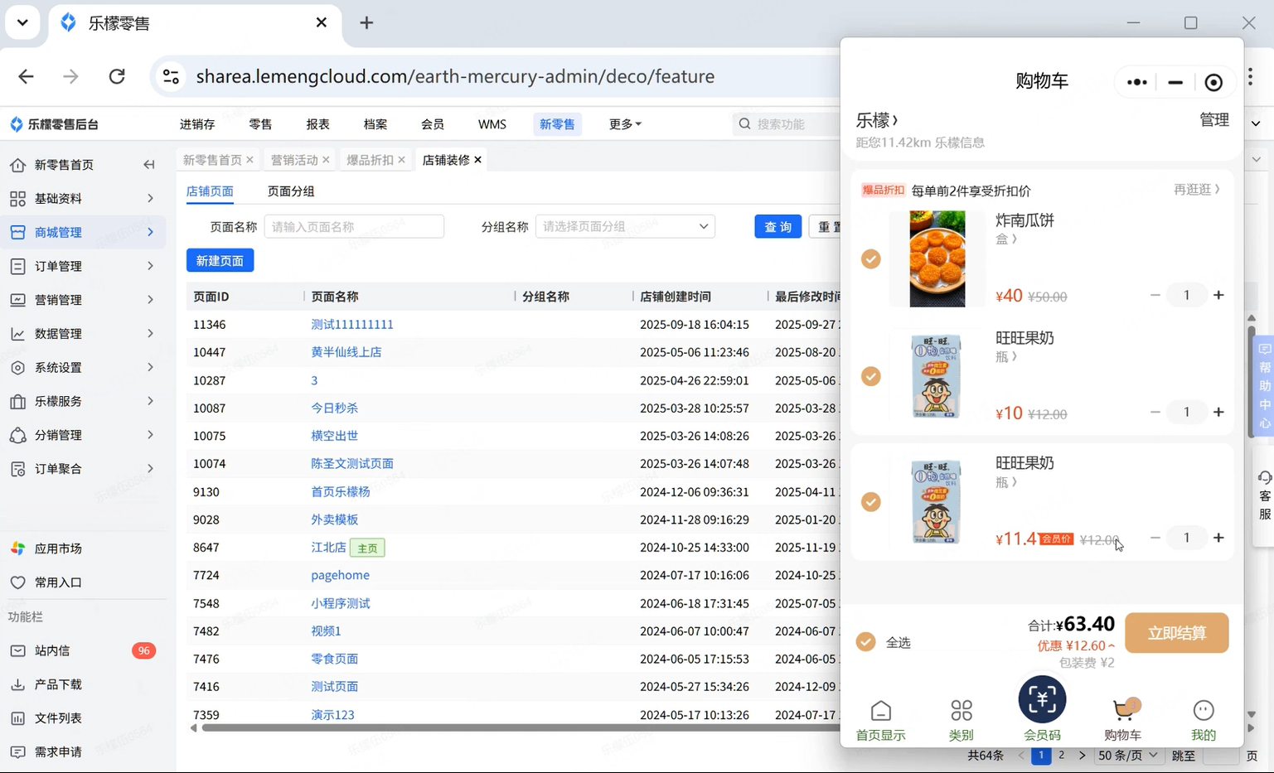Open 类别 category icon in bottom bar
Image resolution: width=1274 pixels, height=773 pixels.
click(962, 721)
